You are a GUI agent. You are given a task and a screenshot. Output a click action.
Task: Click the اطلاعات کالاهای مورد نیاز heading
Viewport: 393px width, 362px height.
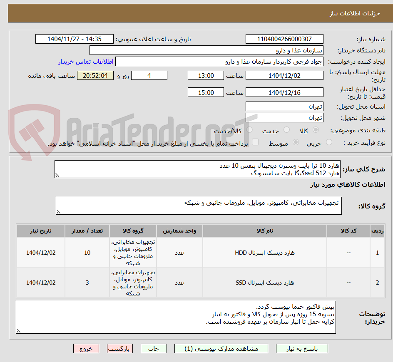point(348,185)
